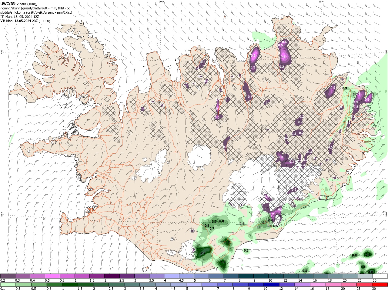Click the pale green 0.1 swatch in lower legend
Screen dimensions: 388x291
pyautogui.click(x=8, y=285)
